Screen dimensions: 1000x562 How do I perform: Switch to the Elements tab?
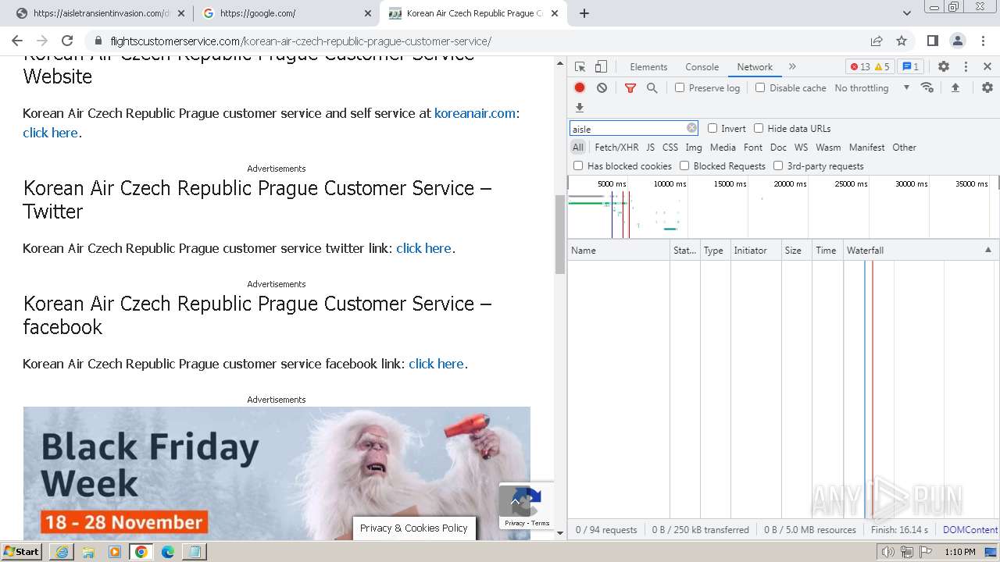(648, 67)
